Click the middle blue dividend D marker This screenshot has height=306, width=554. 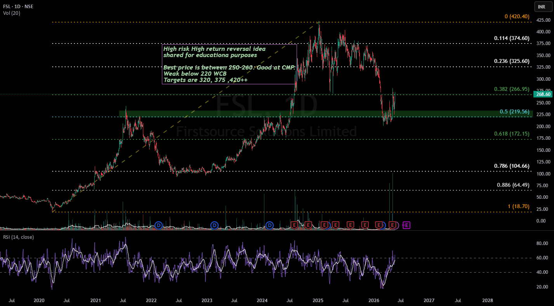(x=214, y=225)
